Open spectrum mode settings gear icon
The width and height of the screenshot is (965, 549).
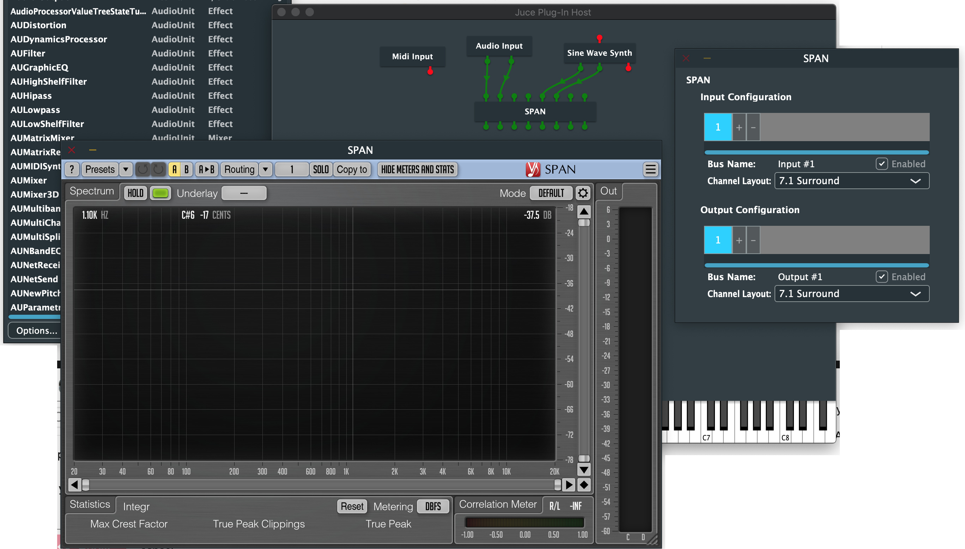click(x=583, y=193)
